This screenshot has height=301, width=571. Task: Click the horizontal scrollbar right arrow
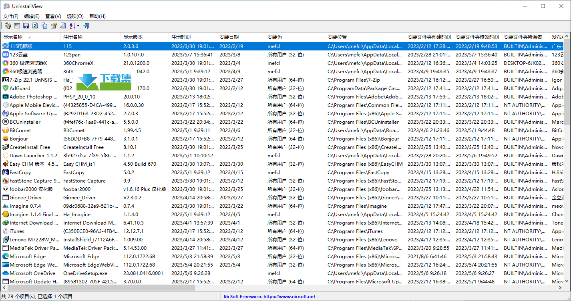[x=560, y=288]
